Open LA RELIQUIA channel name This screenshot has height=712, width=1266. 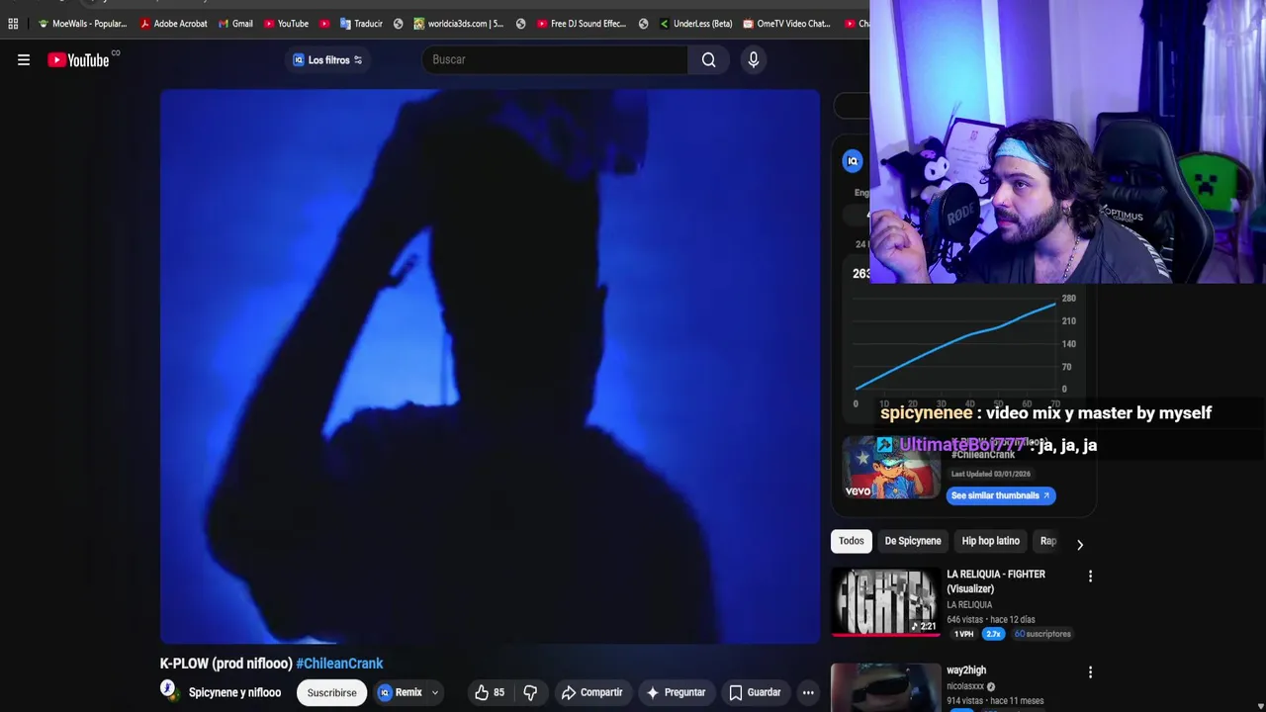click(x=969, y=605)
